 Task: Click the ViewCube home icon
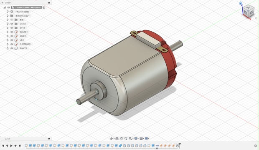tap(241, 3)
